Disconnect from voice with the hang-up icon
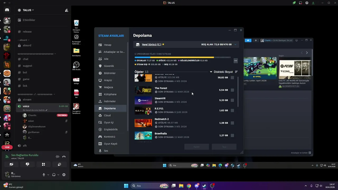This screenshot has width=338, height=190. pos(64,156)
